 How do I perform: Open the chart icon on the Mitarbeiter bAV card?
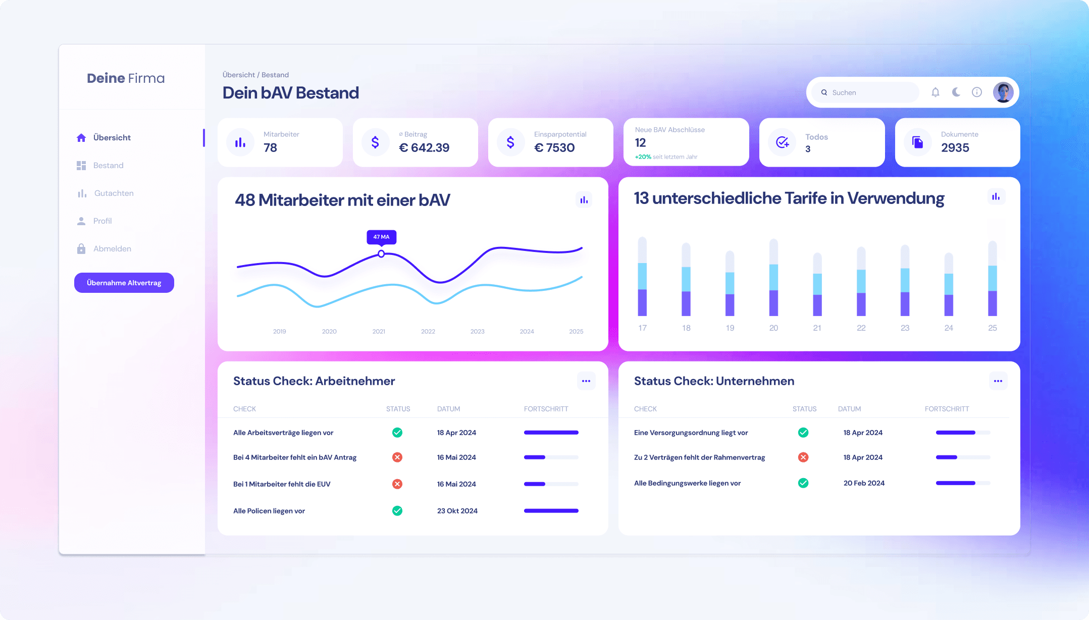[584, 200]
